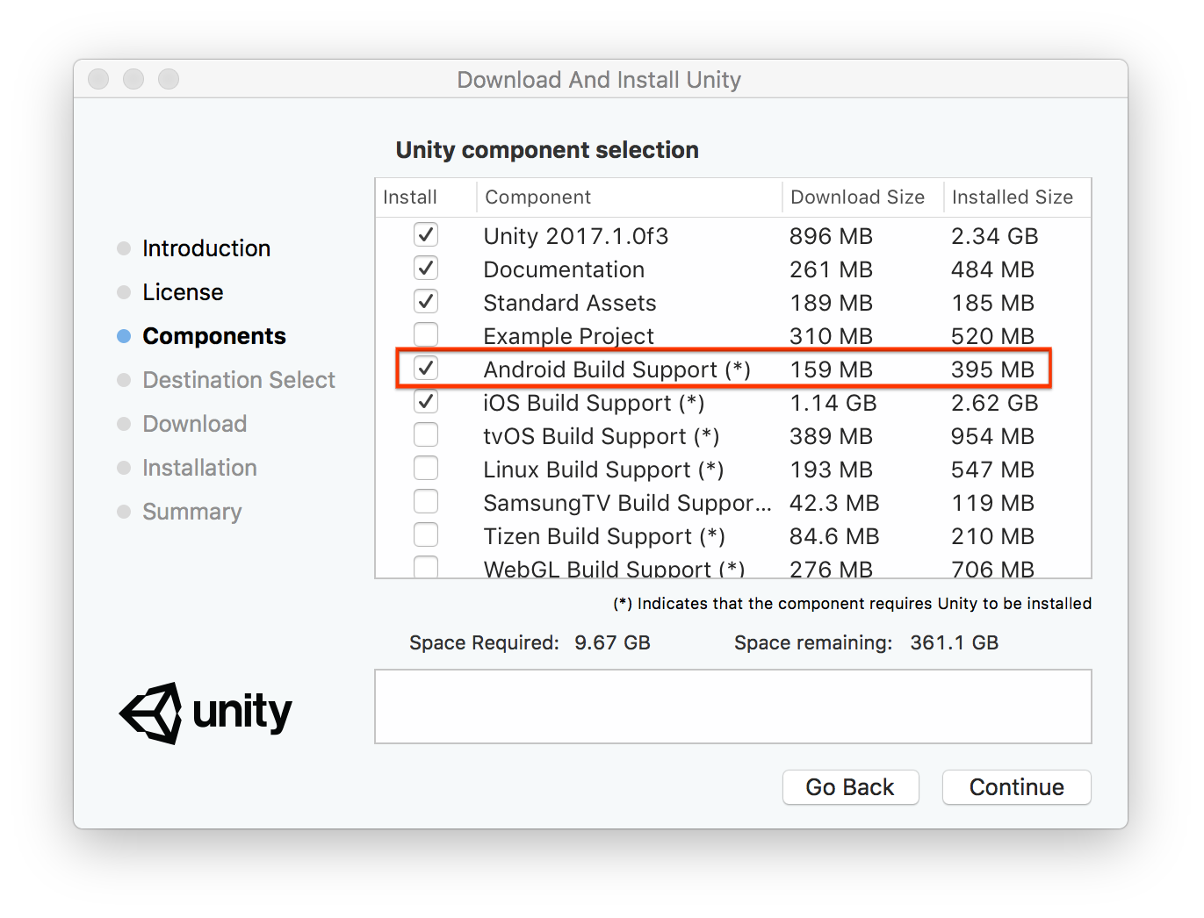This screenshot has width=1204, height=918.
Task: Click the License step label
Action: click(x=182, y=291)
